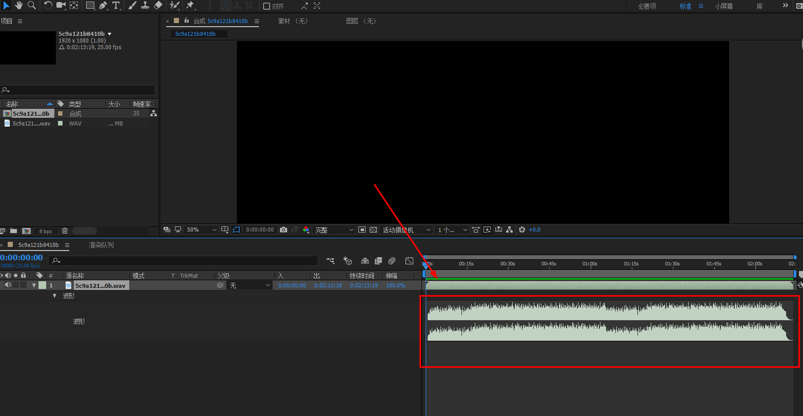The height and width of the screenshot is (416, 803).
Task: Switch to the 小屏幕 workspace
Action: (724, 6)
